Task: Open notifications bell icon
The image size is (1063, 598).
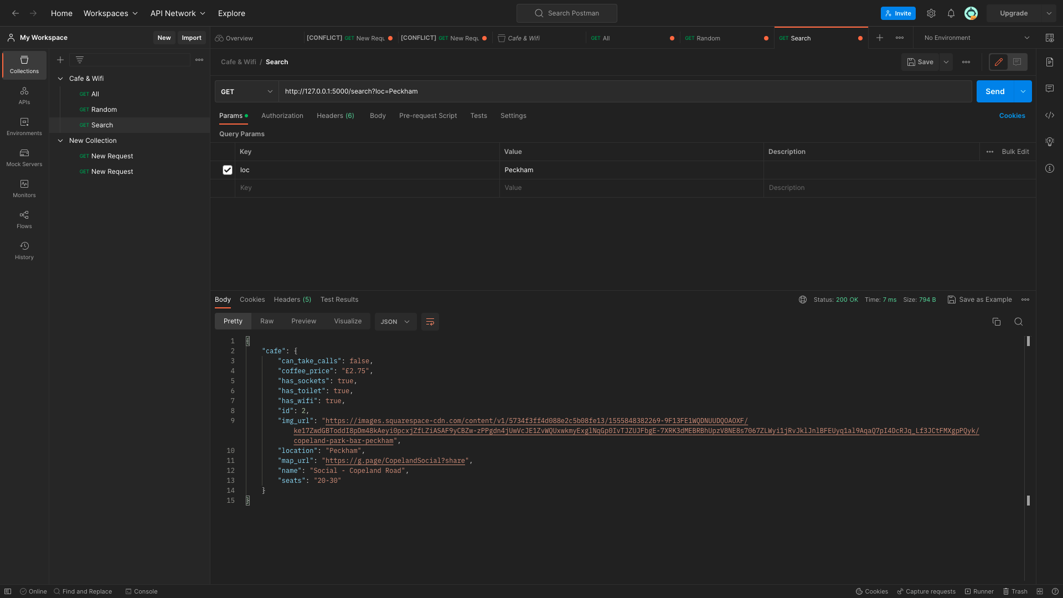Action: pos(951,13)
